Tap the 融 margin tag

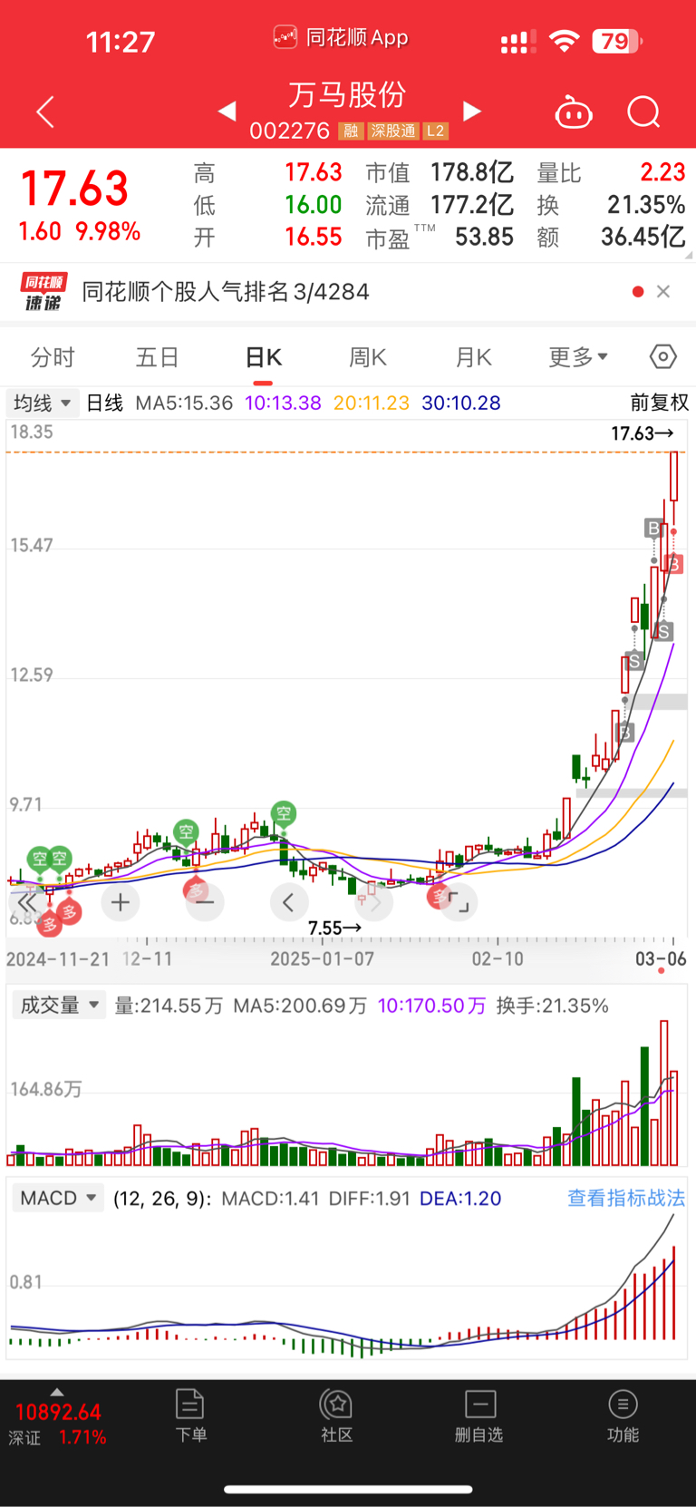(351, 131)
